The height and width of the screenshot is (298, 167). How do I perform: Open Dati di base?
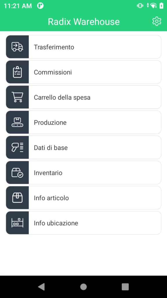(x=83, y=148)
